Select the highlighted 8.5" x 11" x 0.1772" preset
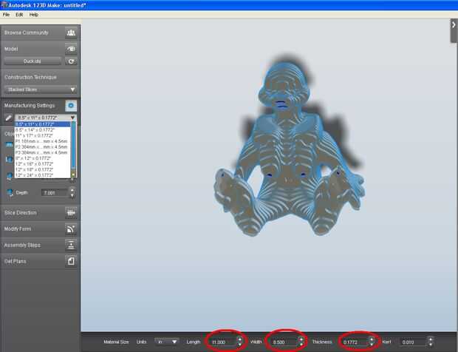 [x=43, y=124]
